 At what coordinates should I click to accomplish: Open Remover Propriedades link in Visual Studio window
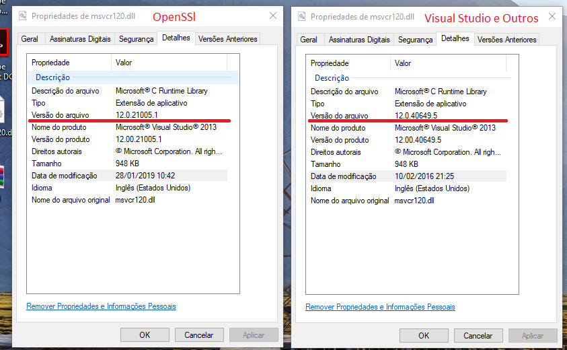click(381, 307)
